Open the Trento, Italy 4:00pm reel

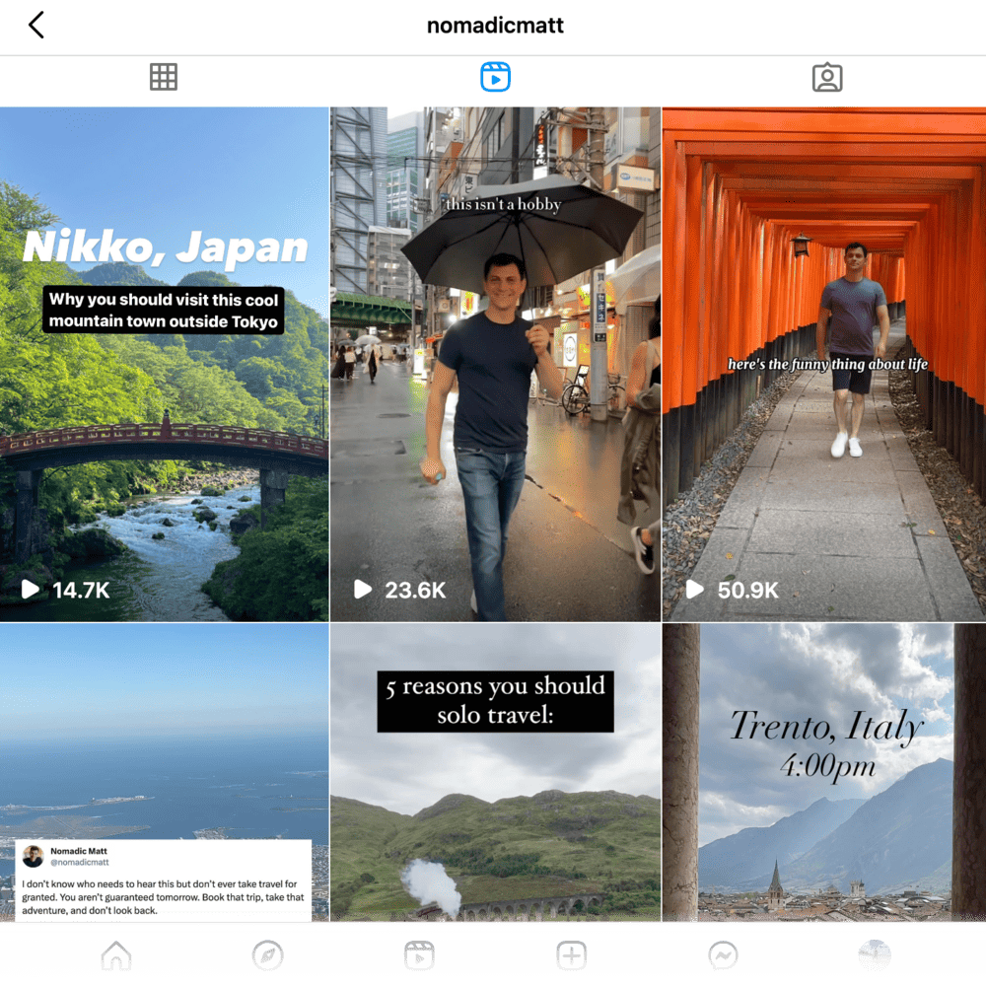click(x=824, y=769)
